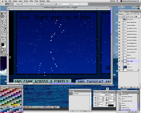Open the Layer menu

point(21,1)
